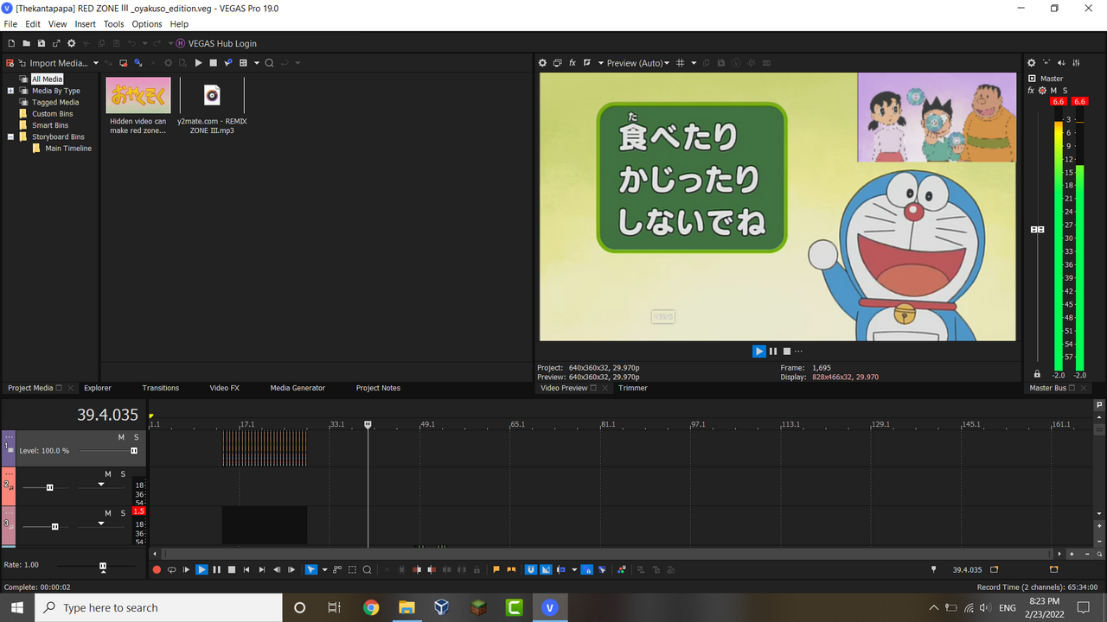
Task: Open the preview overlays grid dropdown arrow
Action: 694,63
